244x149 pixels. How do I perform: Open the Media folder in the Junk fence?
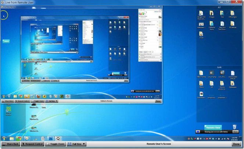pyautogui.click(x=201, y=84)
